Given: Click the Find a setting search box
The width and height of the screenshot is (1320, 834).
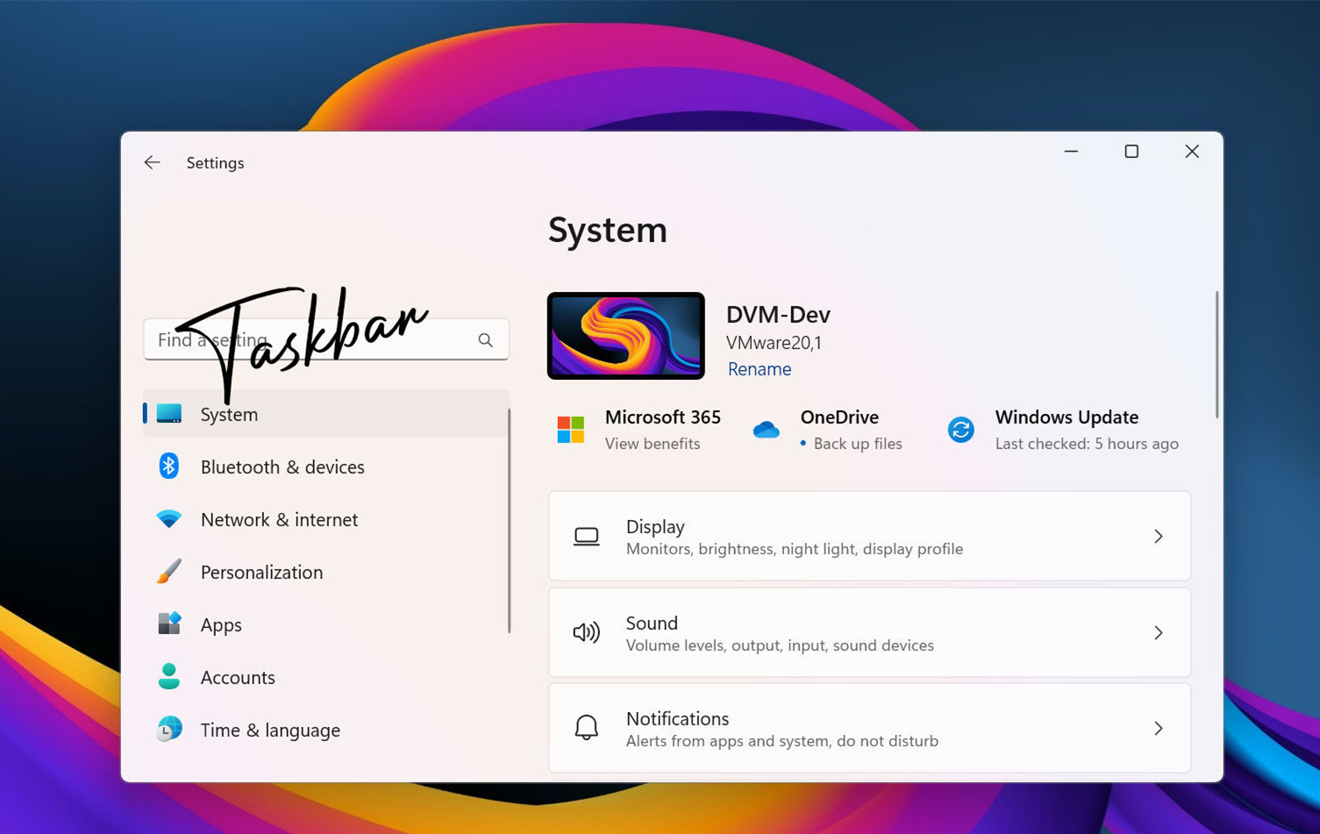Looking at the screenshot, I should pyautogui.click(x=326, y=339).
